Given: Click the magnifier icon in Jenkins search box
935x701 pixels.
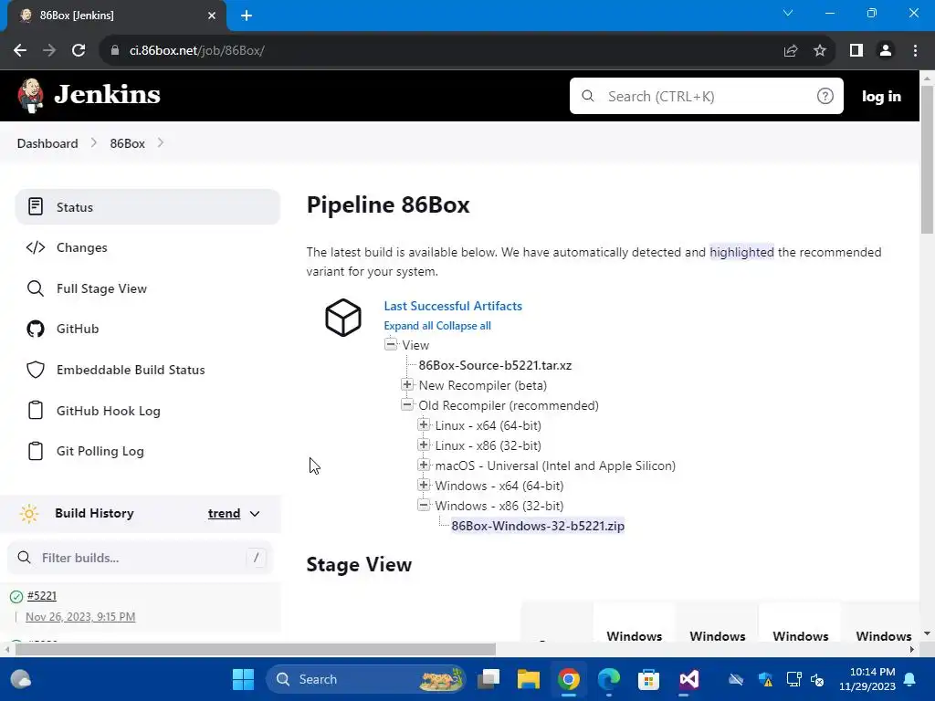Looking at the screenshot, I should click(588, 96).
